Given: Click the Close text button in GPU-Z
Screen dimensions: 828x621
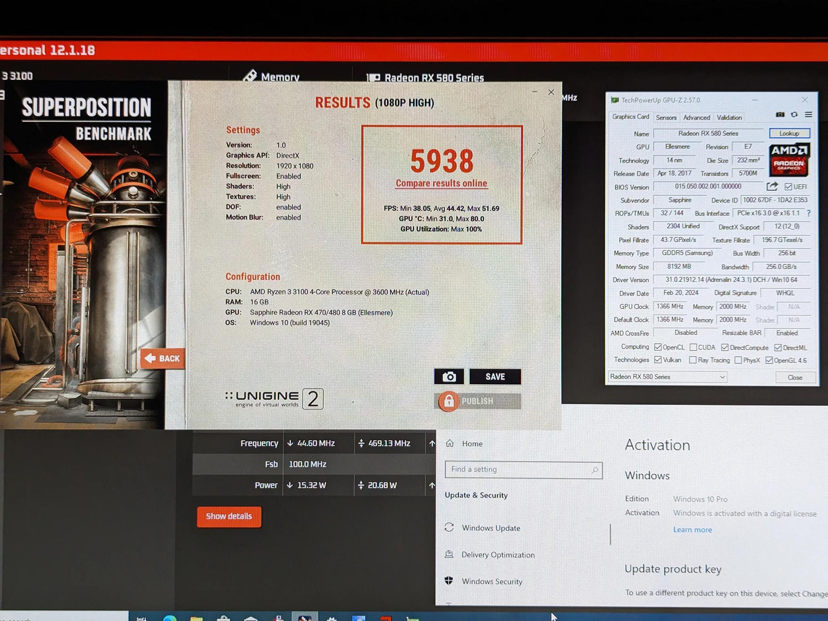Looking at the screenshot, I should (x=795, y=377).
